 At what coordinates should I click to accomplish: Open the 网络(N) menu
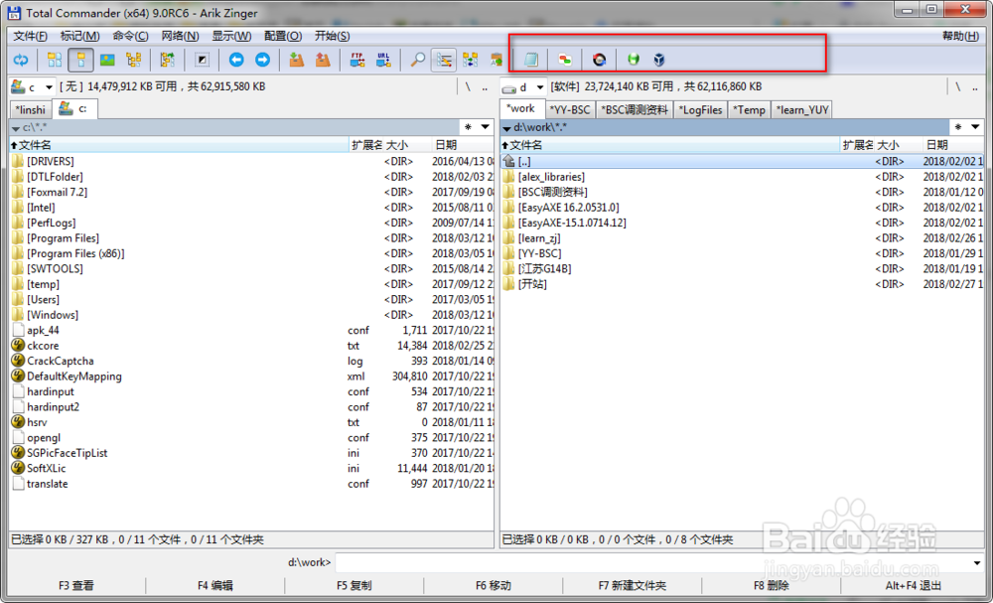181,36
